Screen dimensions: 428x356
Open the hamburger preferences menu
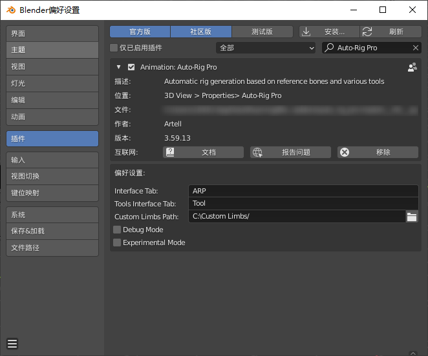[12, 344]
